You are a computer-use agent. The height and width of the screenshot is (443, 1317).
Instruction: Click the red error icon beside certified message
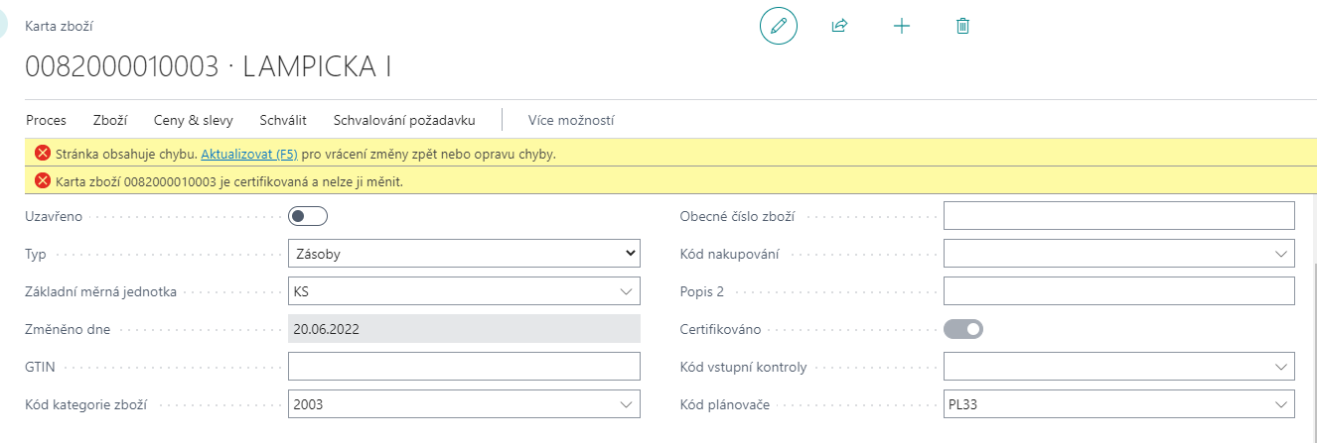tap(43, 180)
